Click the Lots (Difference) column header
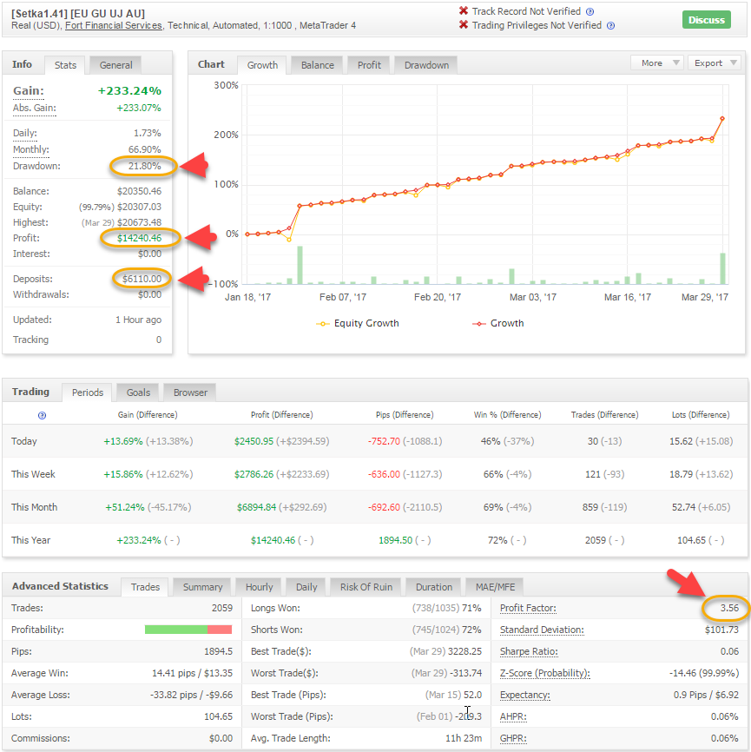 [700, 415]
